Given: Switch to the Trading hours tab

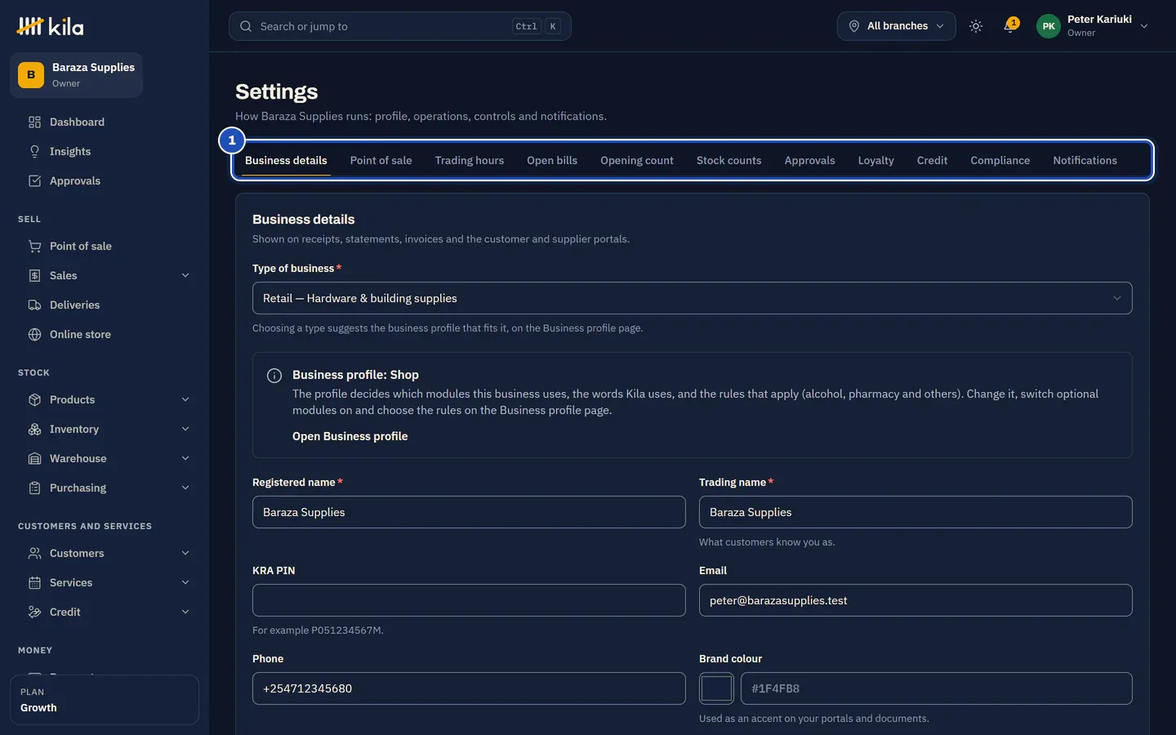Looking at the screenshot, I should click(470, 160).
